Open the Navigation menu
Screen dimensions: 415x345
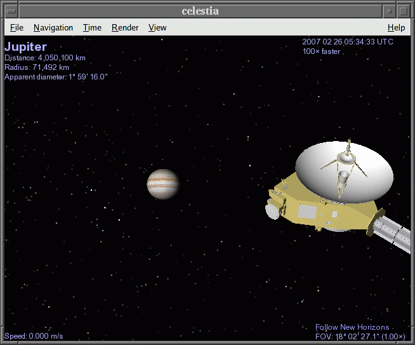53,27
